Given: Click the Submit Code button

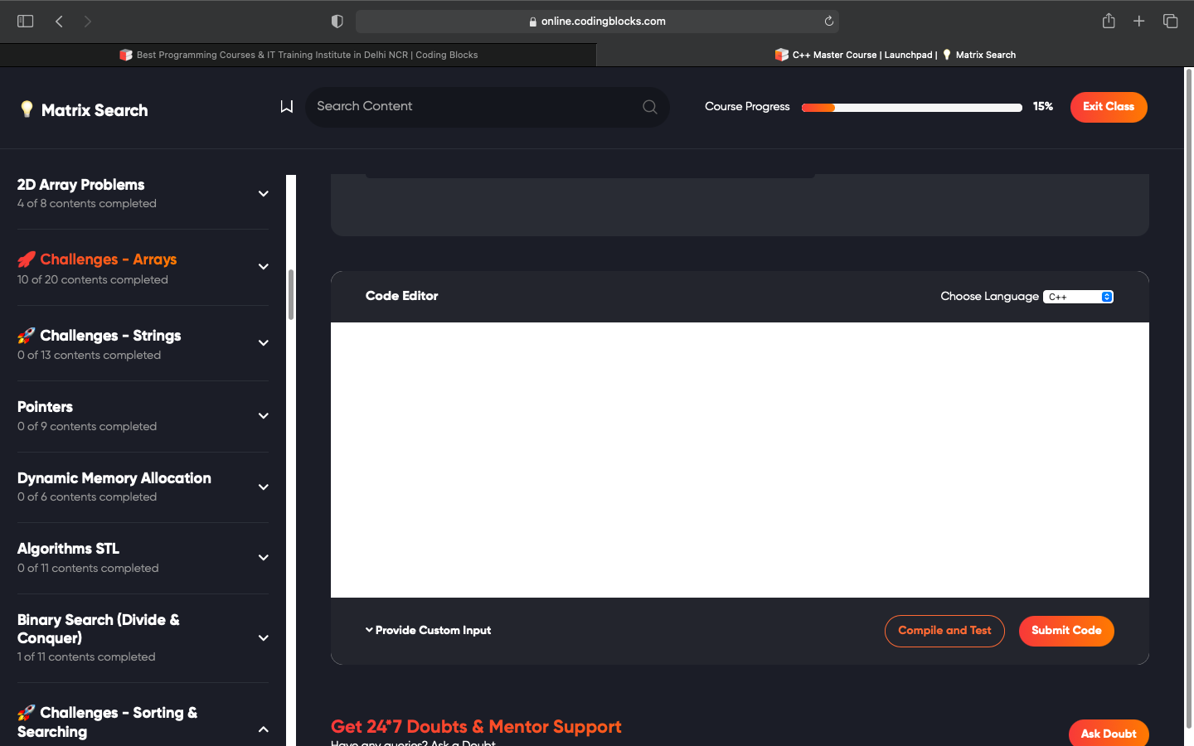Looking at the screenshot, I should click(x=1066, y=631).
